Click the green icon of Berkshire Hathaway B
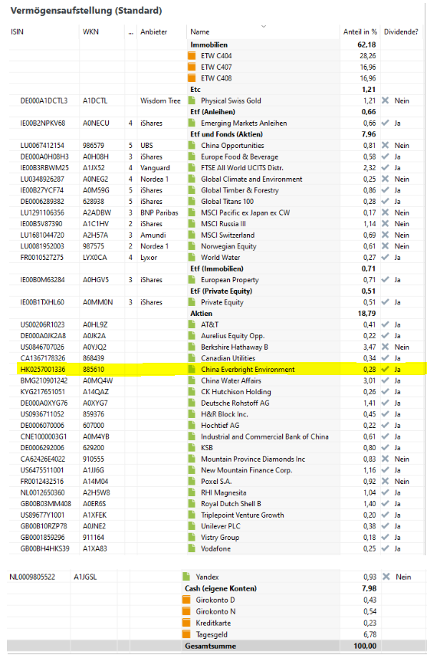 (x=192, y=347)
